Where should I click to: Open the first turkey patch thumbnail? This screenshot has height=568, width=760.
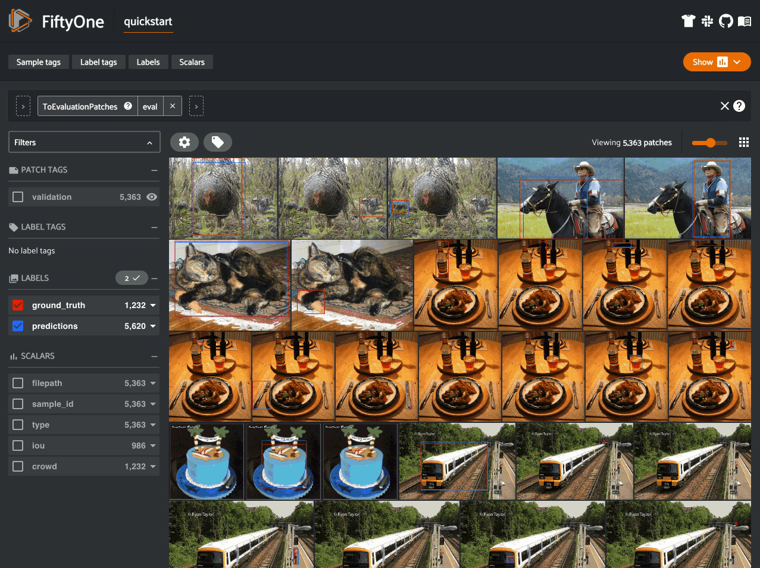[223, 198]
